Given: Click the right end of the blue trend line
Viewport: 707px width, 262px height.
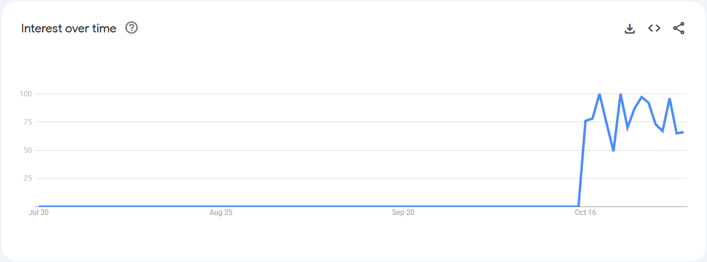Looking at the screenshot, I should [x=683, y=132].
